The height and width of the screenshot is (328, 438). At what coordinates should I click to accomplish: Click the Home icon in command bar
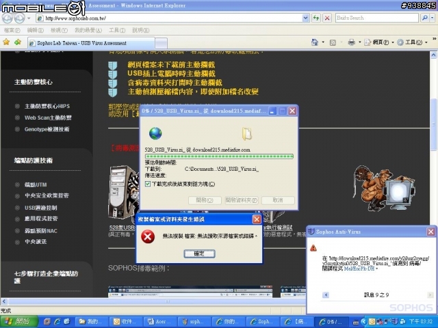coord(315,42)
